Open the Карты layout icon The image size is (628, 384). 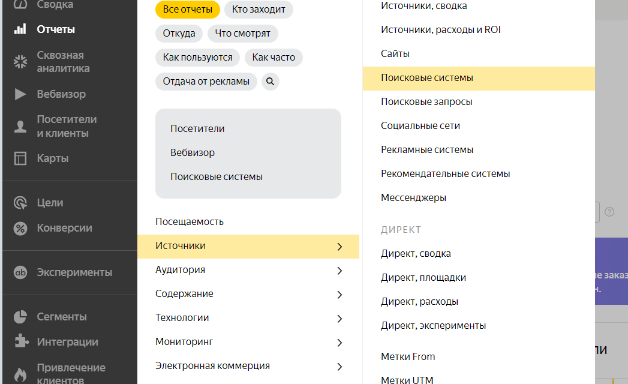(x=20, y=158)
